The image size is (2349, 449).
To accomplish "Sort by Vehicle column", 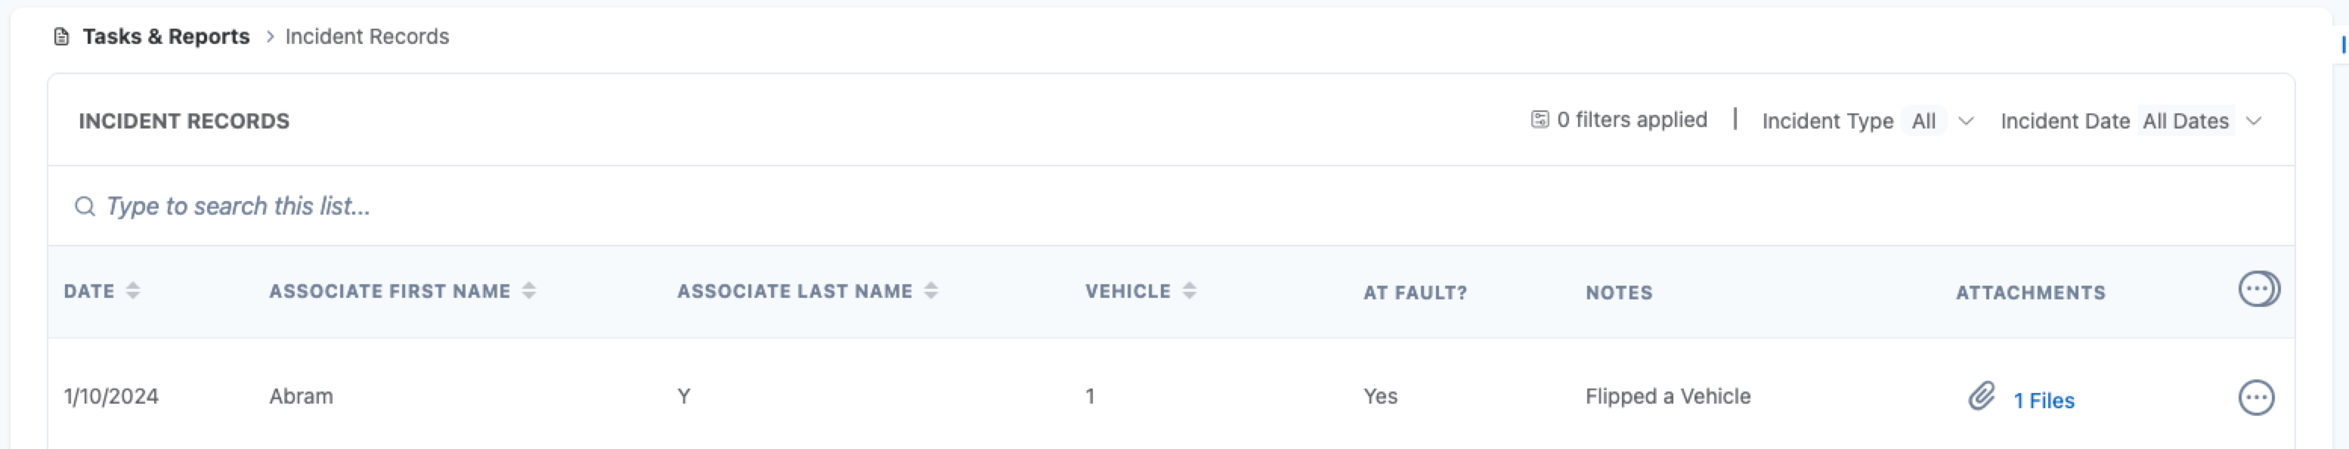I will point(1189,291).
